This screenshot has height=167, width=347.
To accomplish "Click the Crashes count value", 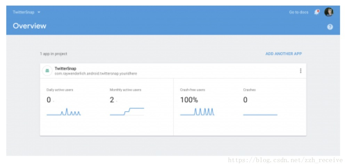I will pyautogui.click(x=245, y=100).
